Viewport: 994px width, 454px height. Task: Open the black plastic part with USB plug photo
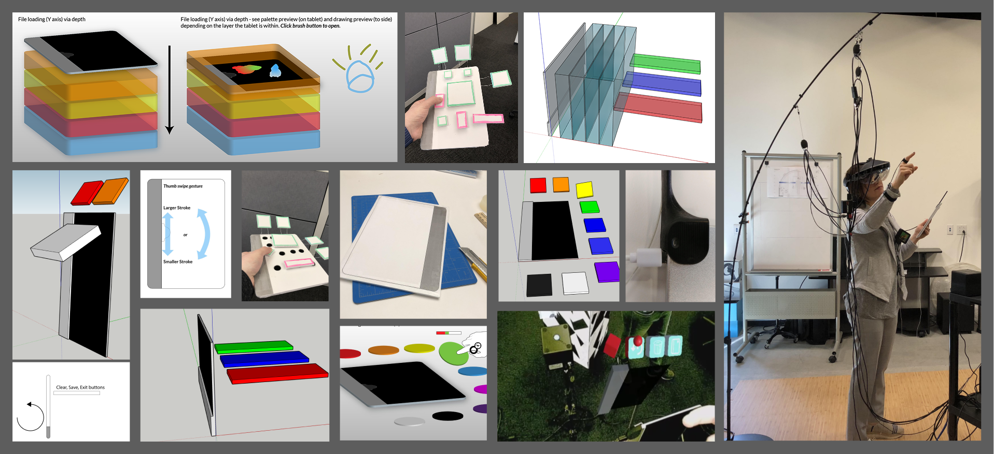pos(670,236)
